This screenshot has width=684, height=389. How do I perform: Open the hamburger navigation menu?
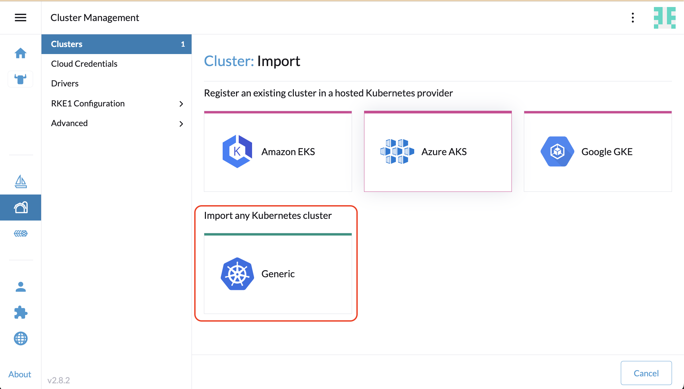pyautogui.click(x=20, y=17)
